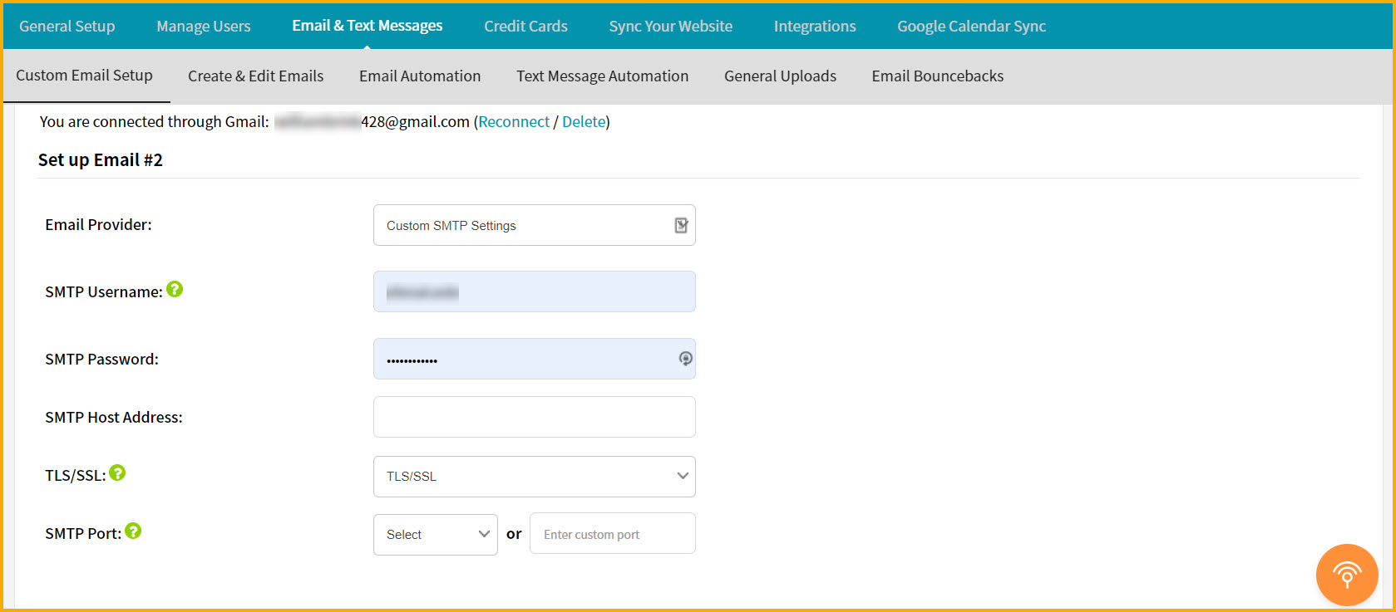Click help icon next to SMTP Username
Image resolution: width=1396 pixels, height=612 pixels.
pyautogui.click(x=175, y=289)
